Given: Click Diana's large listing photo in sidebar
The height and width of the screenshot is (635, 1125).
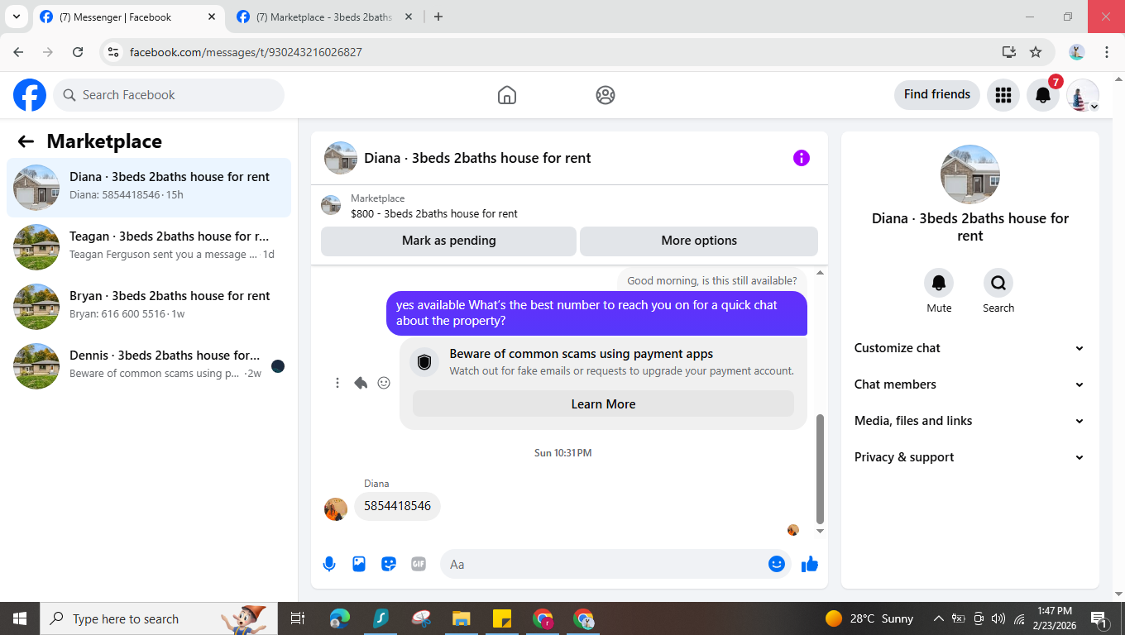Looking at the screenshot, I should 970,174.
